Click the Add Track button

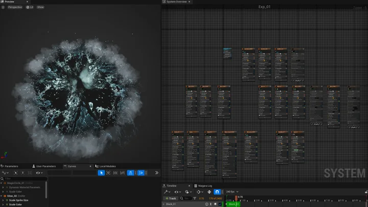pos(171,198)
